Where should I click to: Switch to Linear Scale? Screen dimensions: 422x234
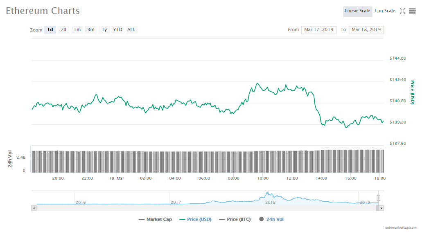(x=357, y=11)
